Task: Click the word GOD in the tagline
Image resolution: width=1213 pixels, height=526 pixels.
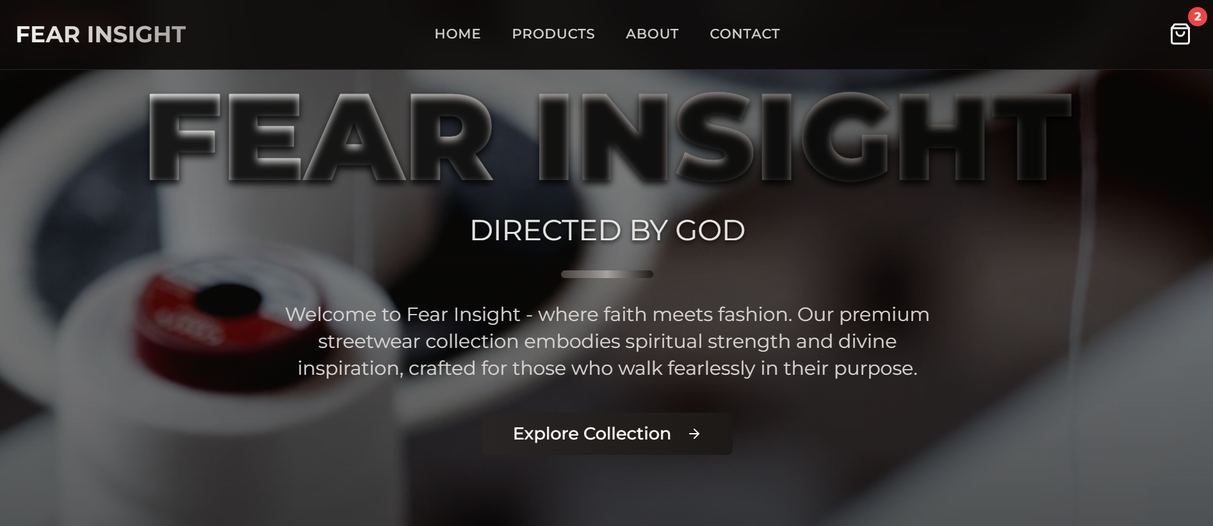Action: click(710, 231)
